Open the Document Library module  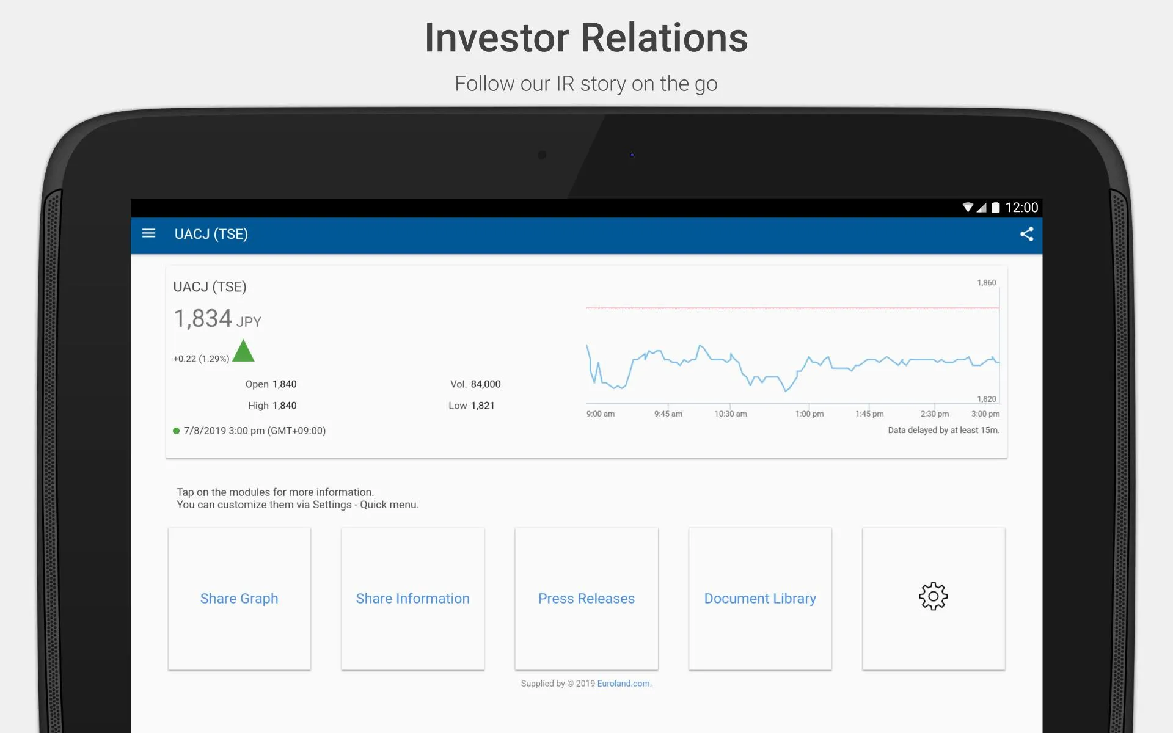(760, 597)
